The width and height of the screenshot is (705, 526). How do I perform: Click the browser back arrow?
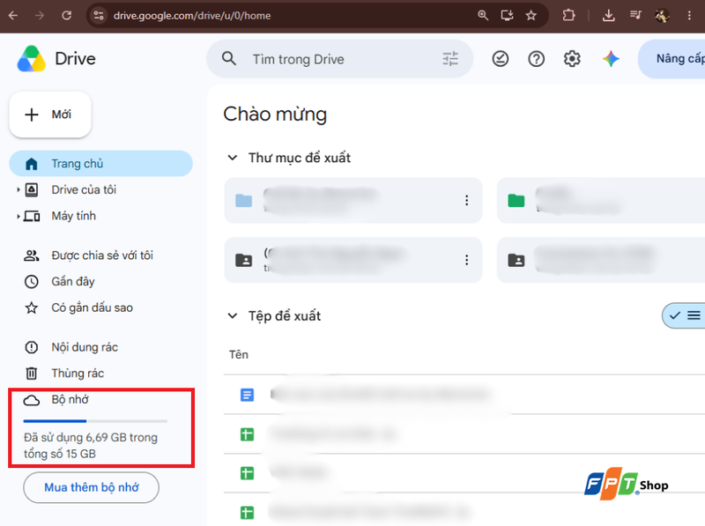13,16
